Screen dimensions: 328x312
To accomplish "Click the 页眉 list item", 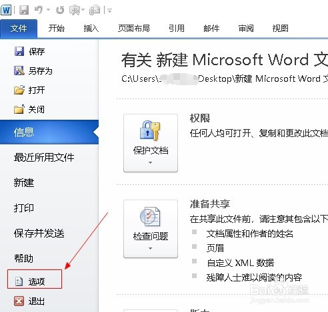I will 215,248.
